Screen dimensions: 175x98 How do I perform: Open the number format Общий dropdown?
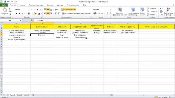point(110,10)
